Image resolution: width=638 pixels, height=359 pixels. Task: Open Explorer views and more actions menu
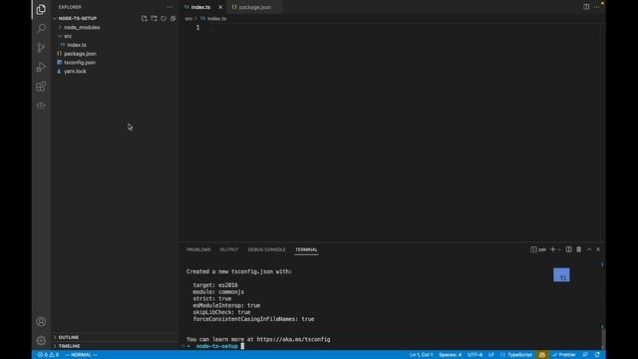[169, 7]
